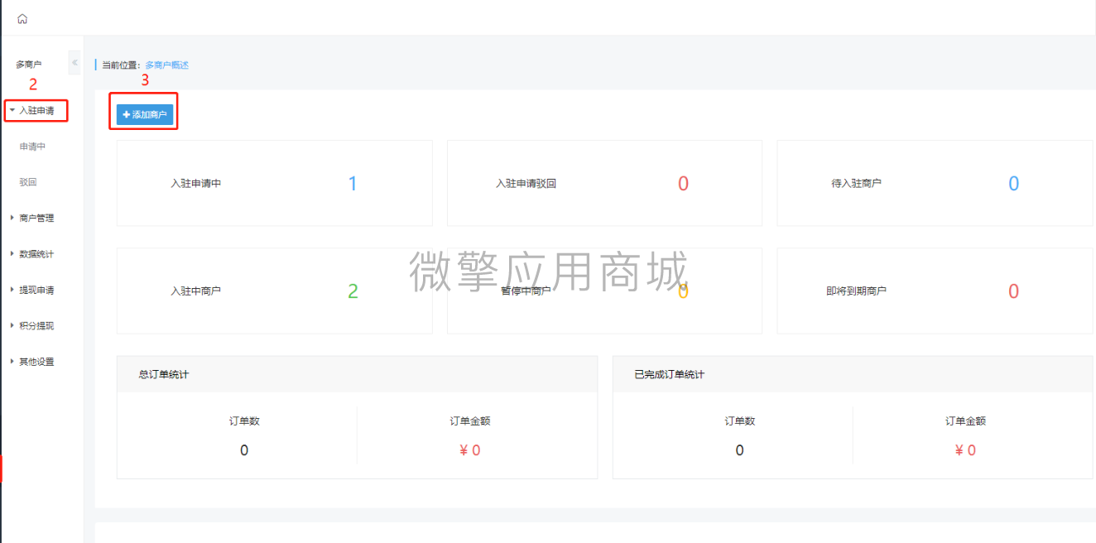Viewport: 1096px width, 543px height.
Task: Open the 入驻申请驳回 count card
Action: (x=604, y=183)
